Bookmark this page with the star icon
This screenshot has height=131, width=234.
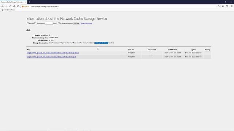pos(219,7)
